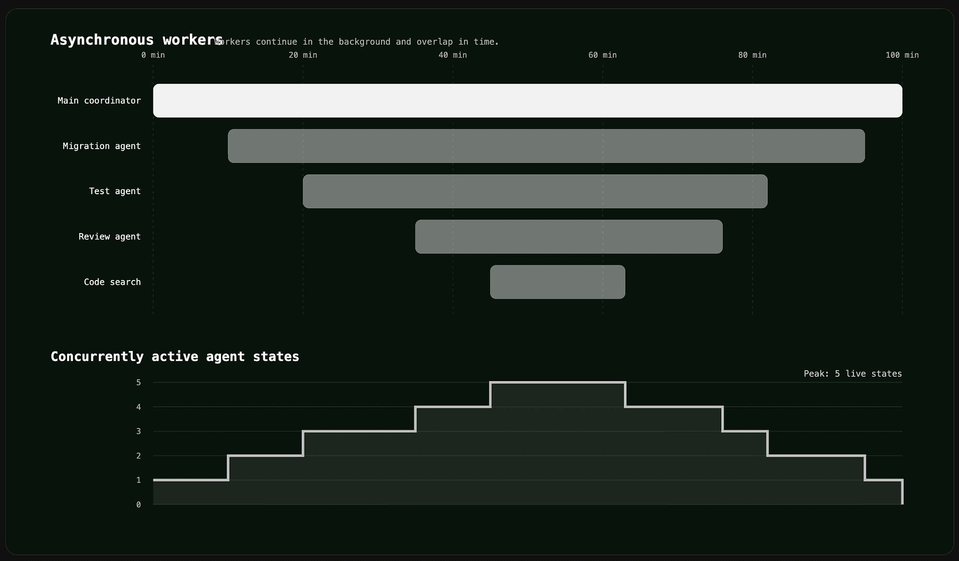Click the 'Review agent' row label

point(110,236)
